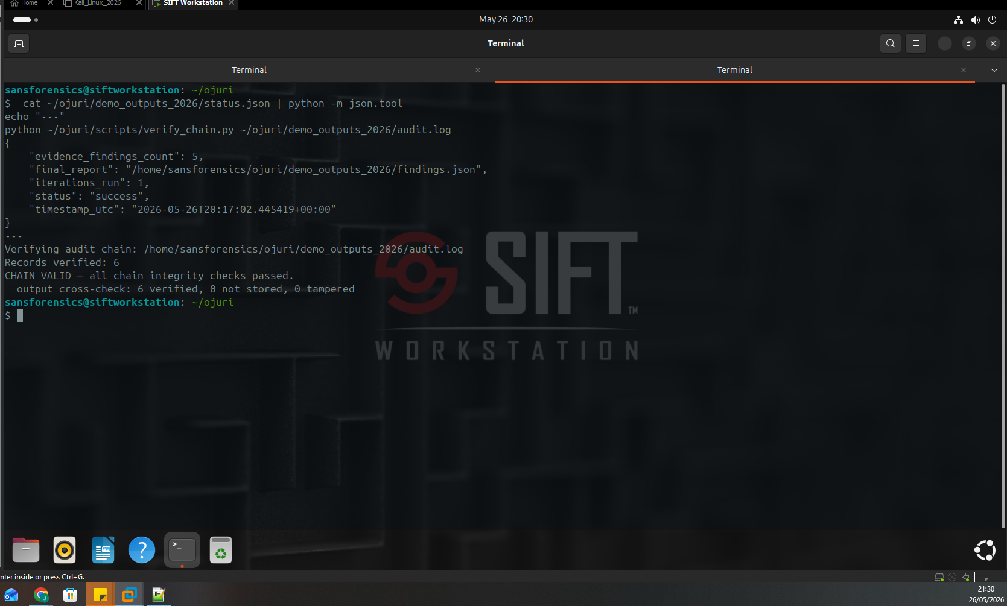Close the first Terminal tab
Image resolution: width=1007 pixels, height=606 pixels.
(478, 70)
